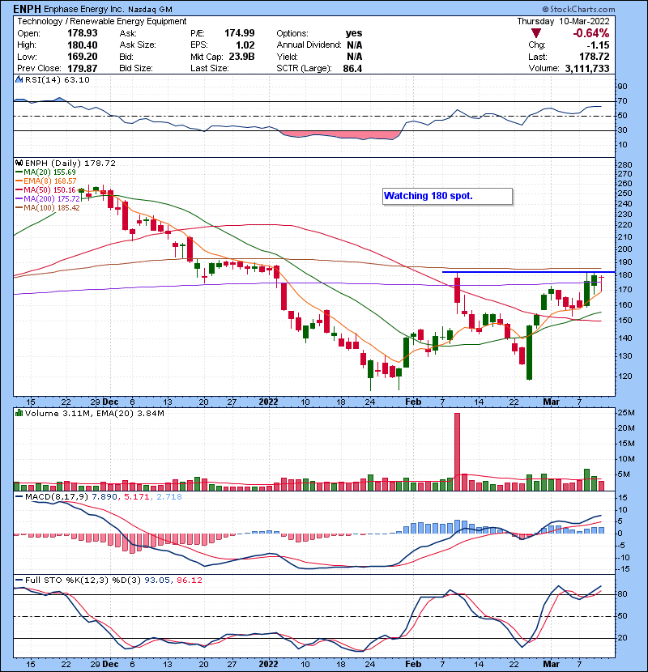
Task: Click the EPS value 1.02
Action: click(x=245, y=45)
